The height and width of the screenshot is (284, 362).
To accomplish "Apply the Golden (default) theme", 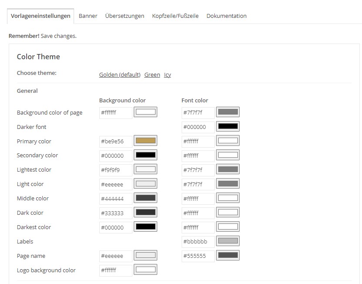I will [x=120, y=75].
